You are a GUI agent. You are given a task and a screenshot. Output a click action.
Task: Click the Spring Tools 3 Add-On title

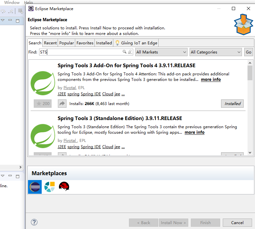coord(126,66)
